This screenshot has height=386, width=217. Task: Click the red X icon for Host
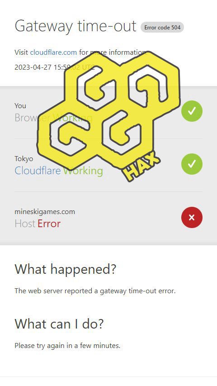coord(192,217)
